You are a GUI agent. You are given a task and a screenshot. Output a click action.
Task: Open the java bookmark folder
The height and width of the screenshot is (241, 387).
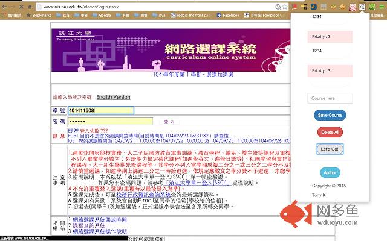pos(159,15)
